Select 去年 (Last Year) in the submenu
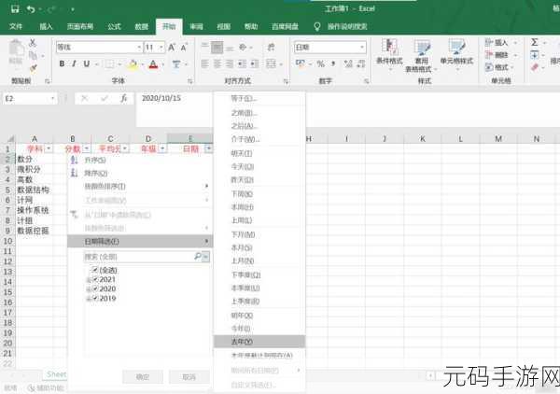Image resolution: width=560 pixels, height=394 pixels. click(x=259, y=342)
